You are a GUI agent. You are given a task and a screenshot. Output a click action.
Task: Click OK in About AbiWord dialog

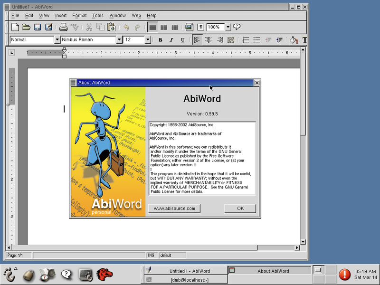(x=240, y=209)
